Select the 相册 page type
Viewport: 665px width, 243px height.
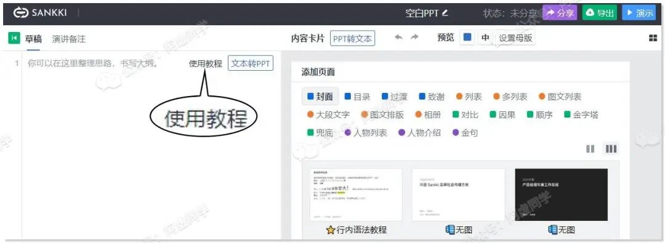(429, 114)
